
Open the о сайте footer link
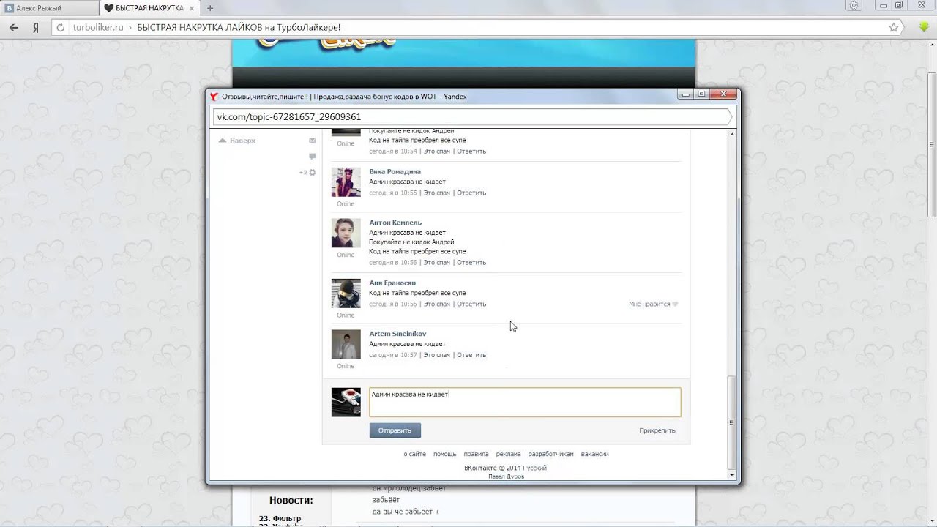click(x=414, y=454)
